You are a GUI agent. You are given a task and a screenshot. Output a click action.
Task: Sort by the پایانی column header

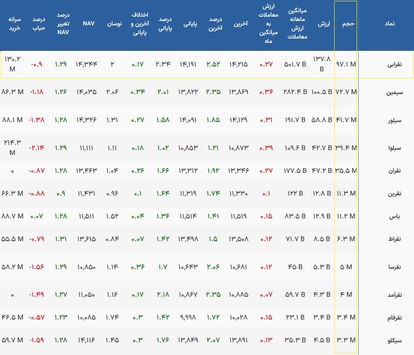[190, 24]
